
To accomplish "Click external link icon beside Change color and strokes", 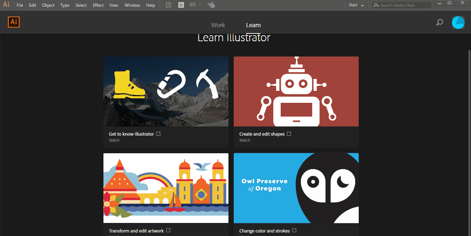I will pos(294,230).
